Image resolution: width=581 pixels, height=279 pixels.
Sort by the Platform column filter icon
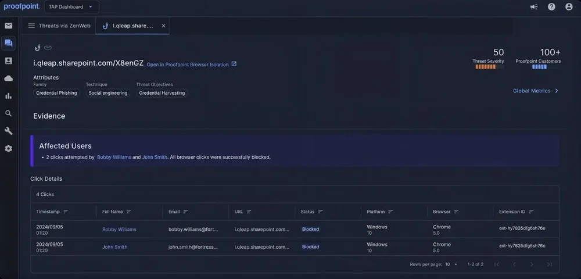pyautogui.click(x=390, y=212)
